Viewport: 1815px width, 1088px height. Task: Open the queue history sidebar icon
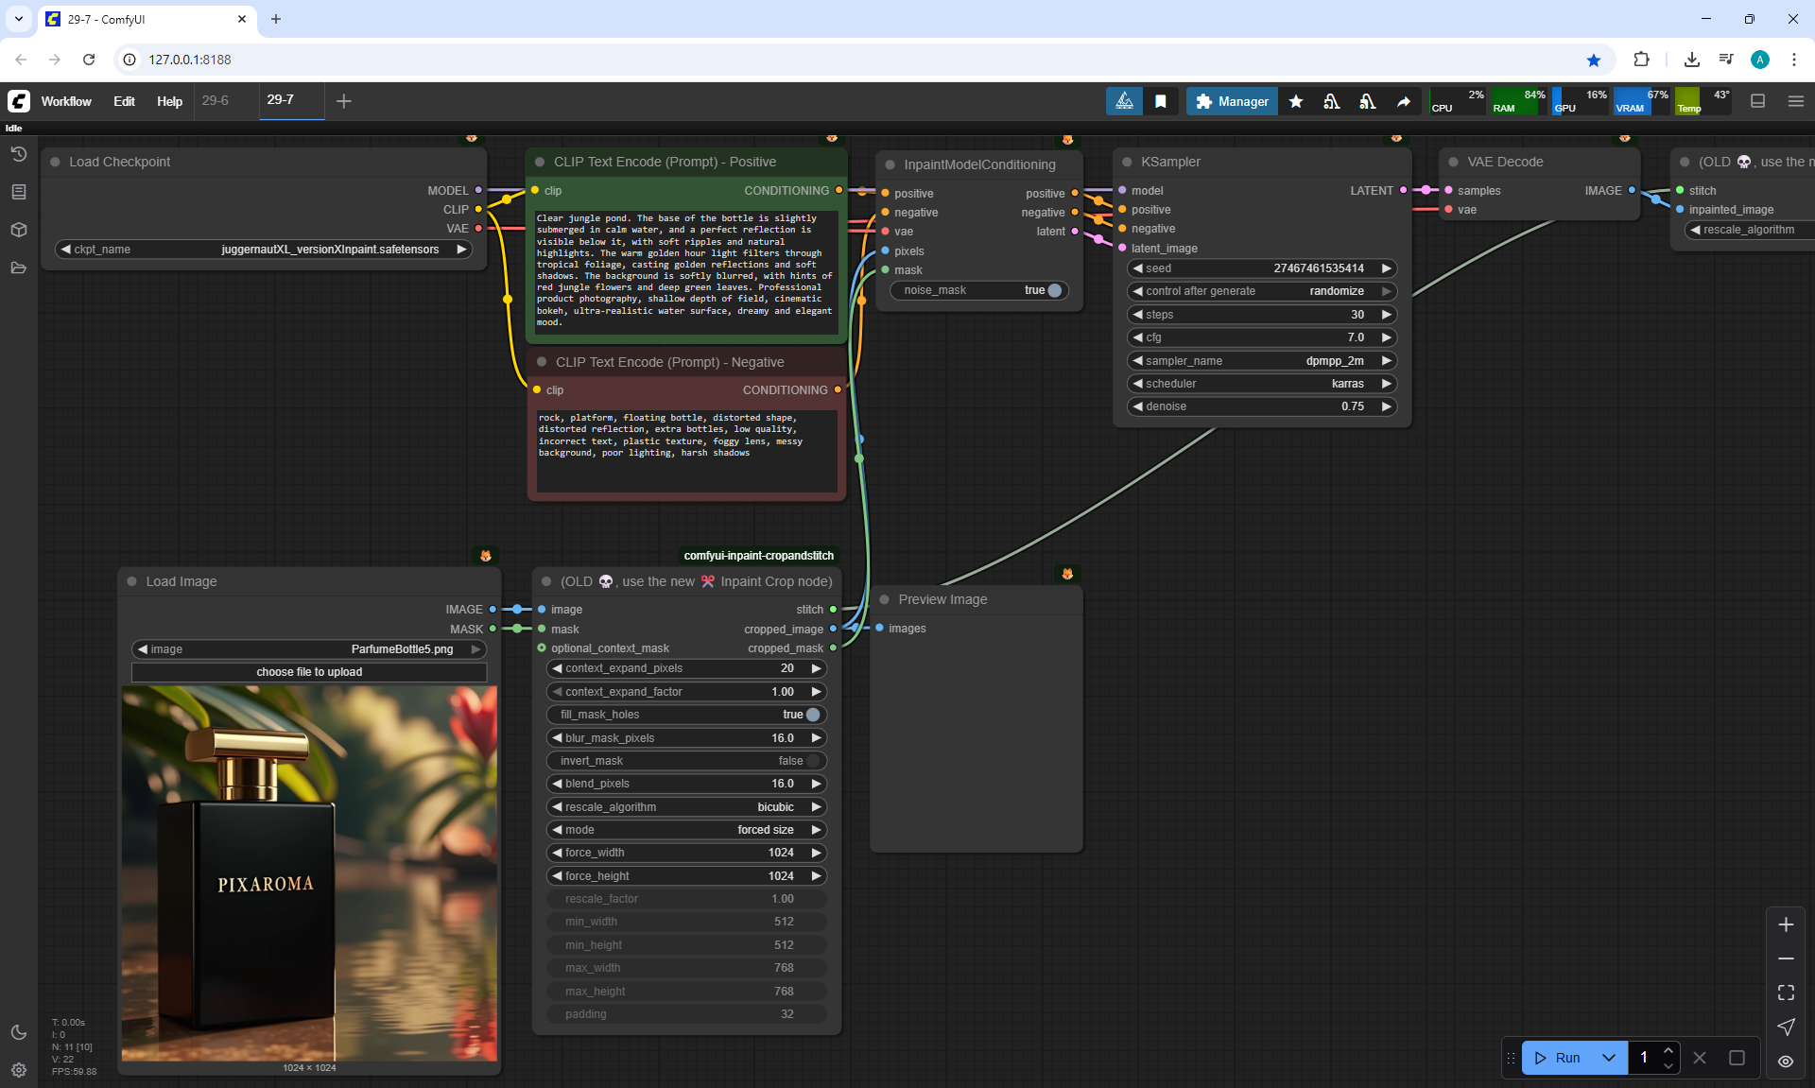[18, 154]
